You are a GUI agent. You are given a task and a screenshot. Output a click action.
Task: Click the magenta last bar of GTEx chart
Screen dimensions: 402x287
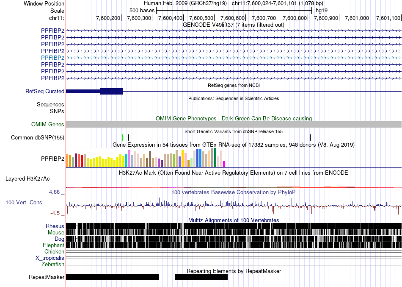pyautogui.click(x=224, y=164)
